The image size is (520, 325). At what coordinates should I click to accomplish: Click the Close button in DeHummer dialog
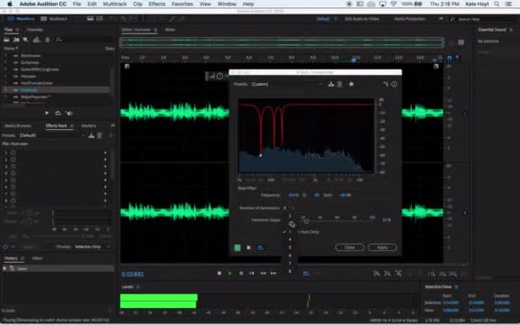(x=350, y=248)
